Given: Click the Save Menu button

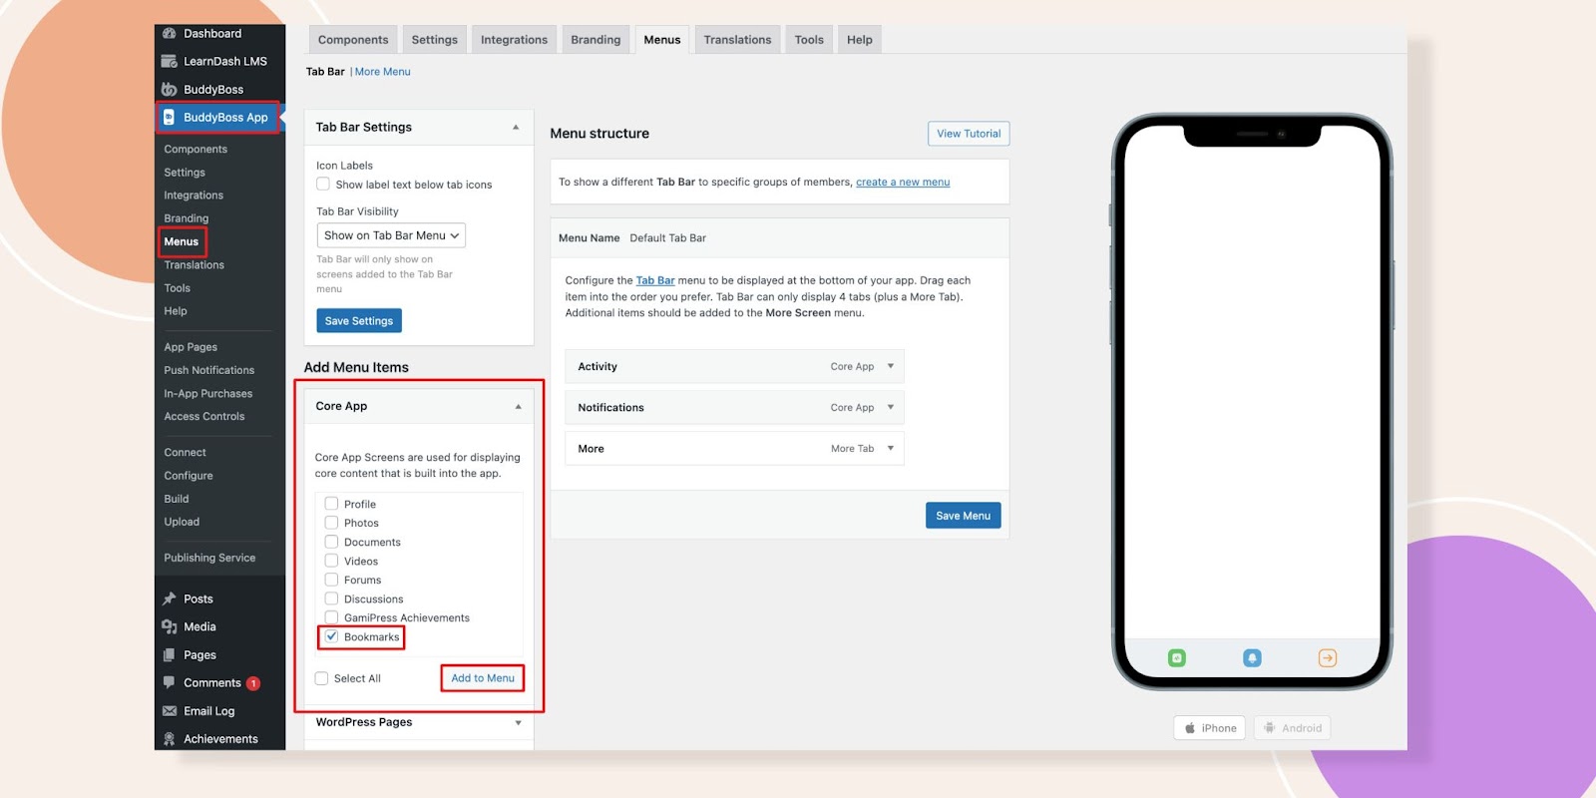Looking at the screenshot, I should (x=963, y=516).
